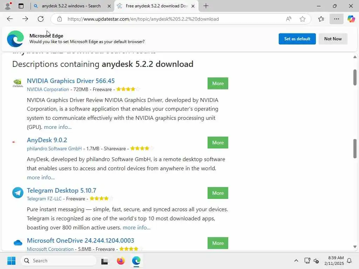Open more info link for NVIDIA driver
Screen dimensions: 359x269
[58, 127]
